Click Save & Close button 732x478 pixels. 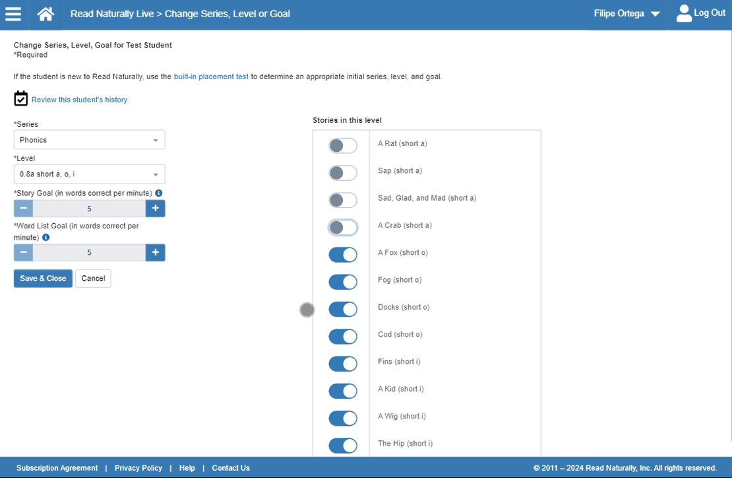(43, 279)
